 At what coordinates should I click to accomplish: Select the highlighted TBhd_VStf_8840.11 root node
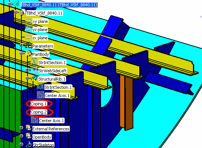(x=59, y=5)
